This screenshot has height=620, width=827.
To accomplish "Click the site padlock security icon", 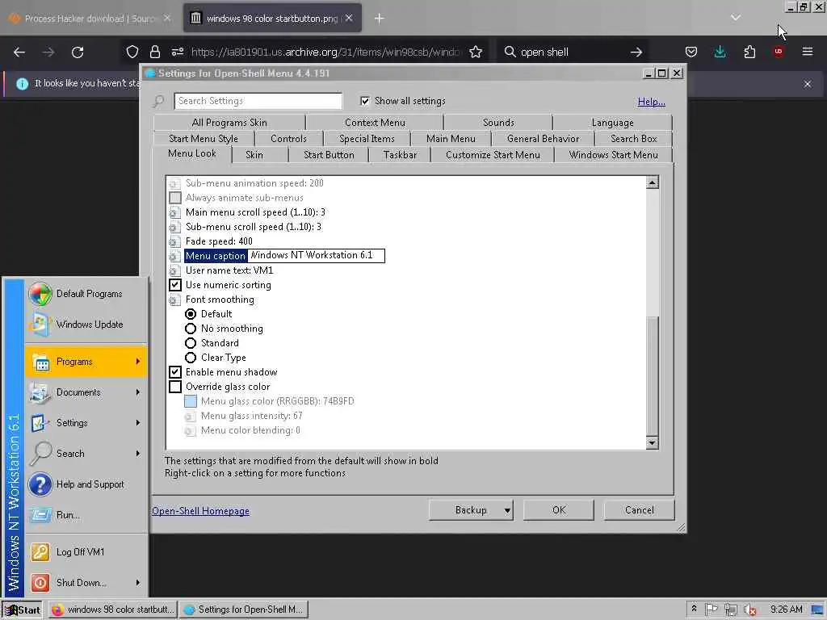I will 154,52.
